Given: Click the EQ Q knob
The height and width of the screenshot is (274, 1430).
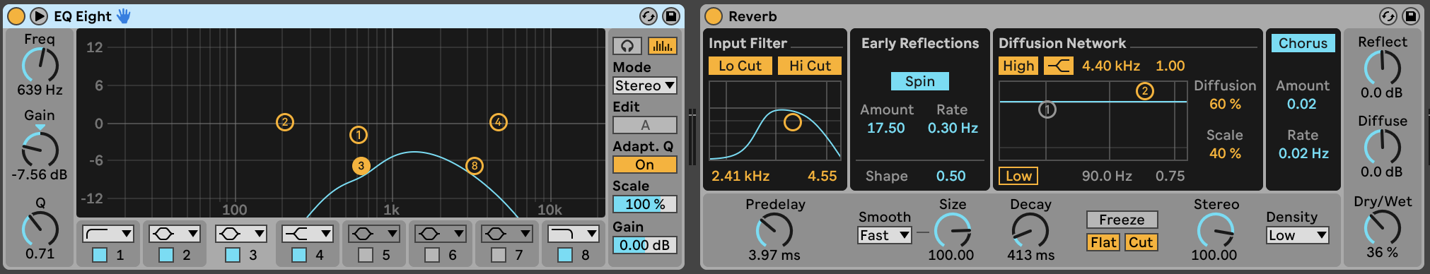Looking at the screenshot, I should 40,229.
